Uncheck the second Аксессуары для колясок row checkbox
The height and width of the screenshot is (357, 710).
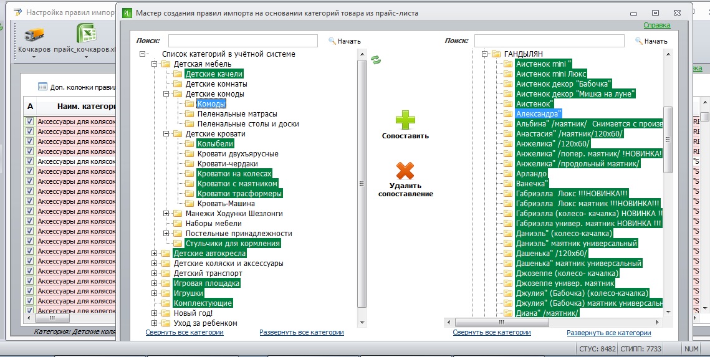[x=29, y=131]
